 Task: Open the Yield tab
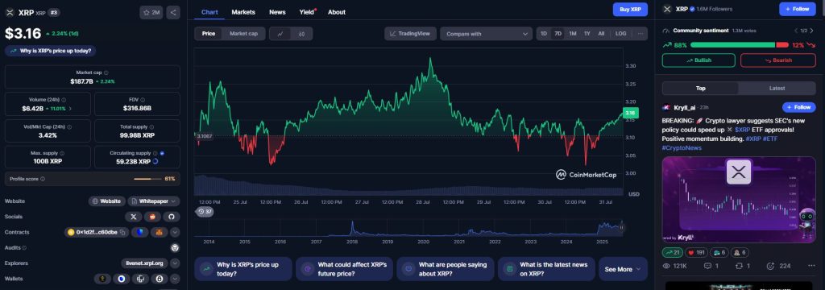[x=307, y=11]
